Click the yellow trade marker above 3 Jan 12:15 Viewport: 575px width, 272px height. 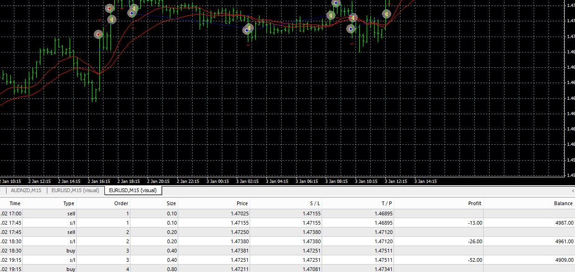point(386,13)
